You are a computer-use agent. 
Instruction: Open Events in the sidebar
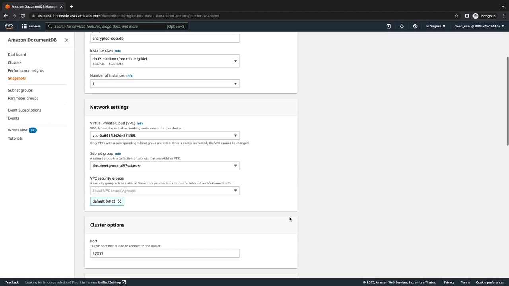(x=14, y=118)
